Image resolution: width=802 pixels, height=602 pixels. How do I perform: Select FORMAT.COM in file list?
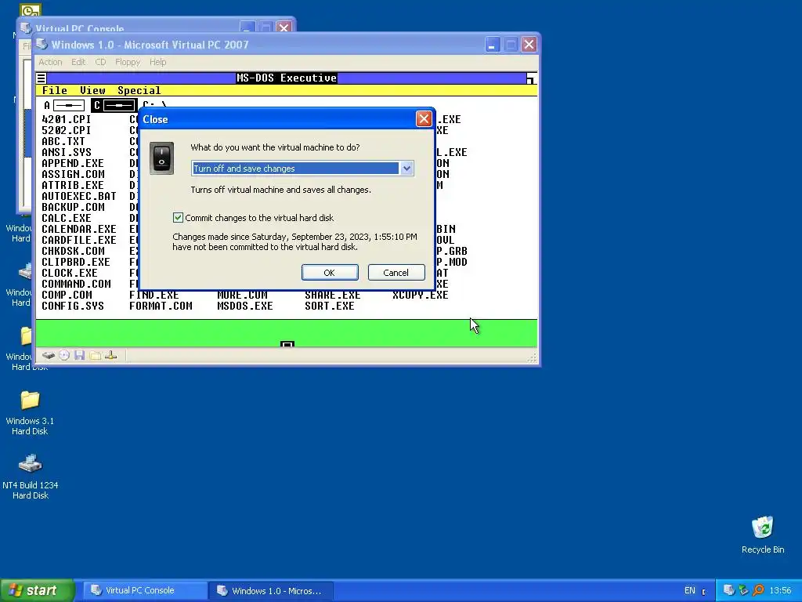click(161, 306)
